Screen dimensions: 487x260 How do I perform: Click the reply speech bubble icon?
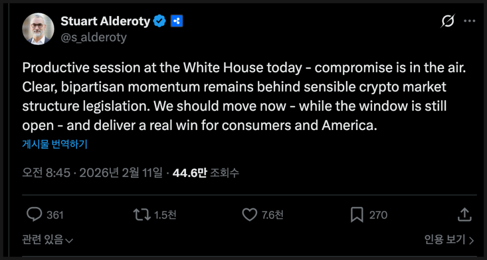pyautogui.click(x=34, y=215)
